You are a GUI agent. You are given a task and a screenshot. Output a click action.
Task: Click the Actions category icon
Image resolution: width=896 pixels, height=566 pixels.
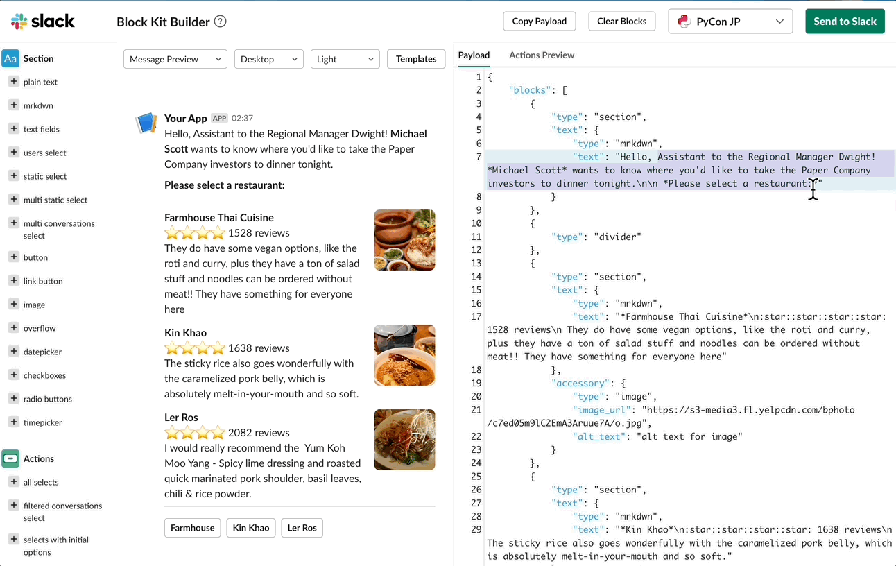[10, 458]
